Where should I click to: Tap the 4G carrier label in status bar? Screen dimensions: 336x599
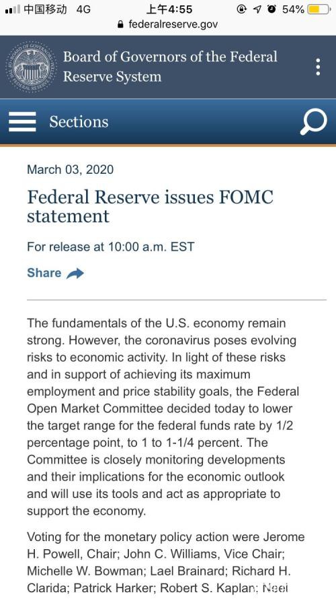(83, 9)
